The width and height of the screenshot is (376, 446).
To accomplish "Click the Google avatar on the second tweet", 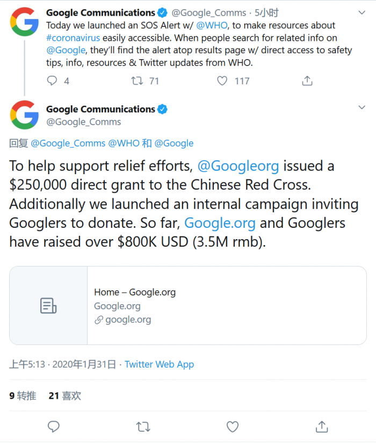I will tap(24, 114).
